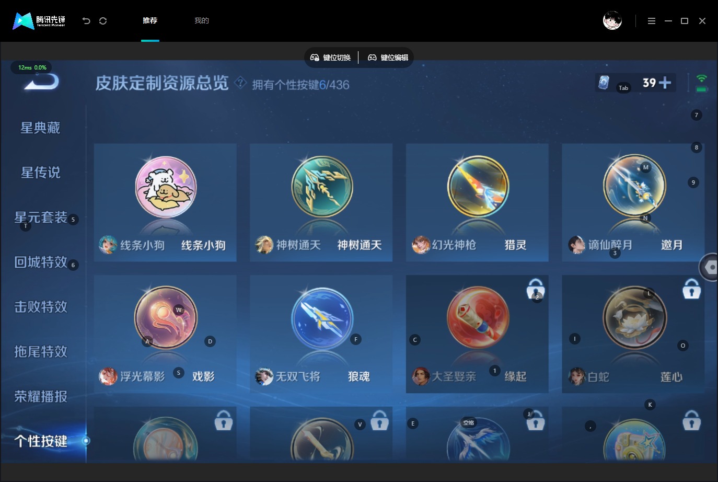Click the 拥有个性按键6/436 text
Viewport: 718px width, 482px height.
coord(300,85)
